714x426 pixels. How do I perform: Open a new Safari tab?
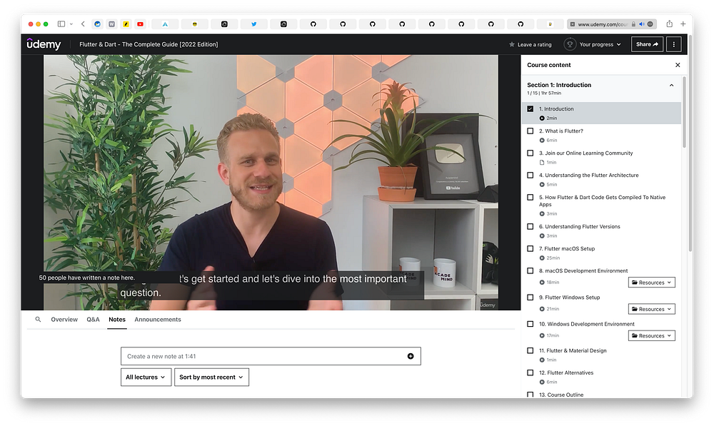683,24
